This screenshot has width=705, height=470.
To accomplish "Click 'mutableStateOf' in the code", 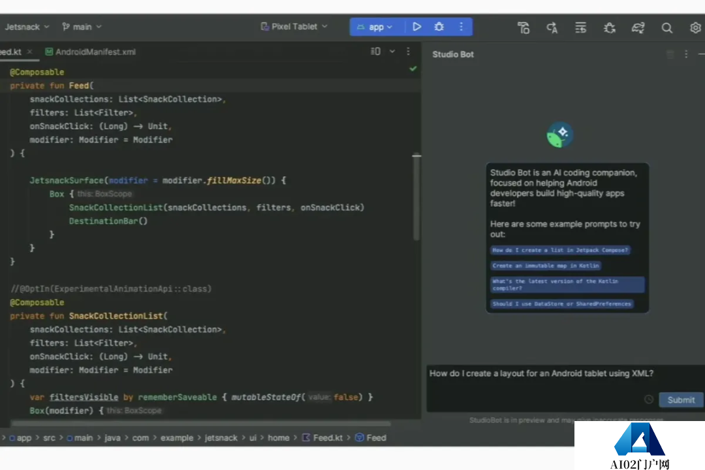I will point(266,398).
